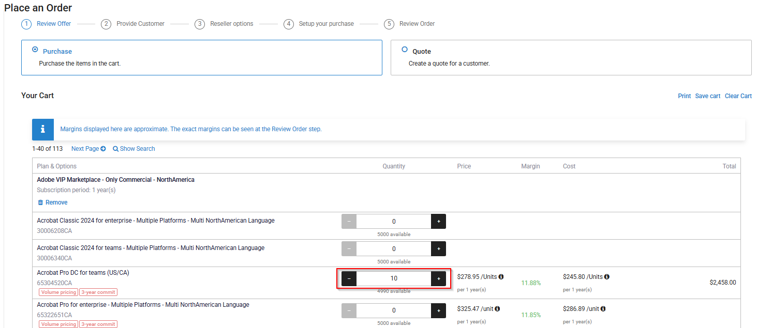The height and width of the screenshot is (328, 757).
Task: Go to Next Page of cart items
Action: [88, 149]
